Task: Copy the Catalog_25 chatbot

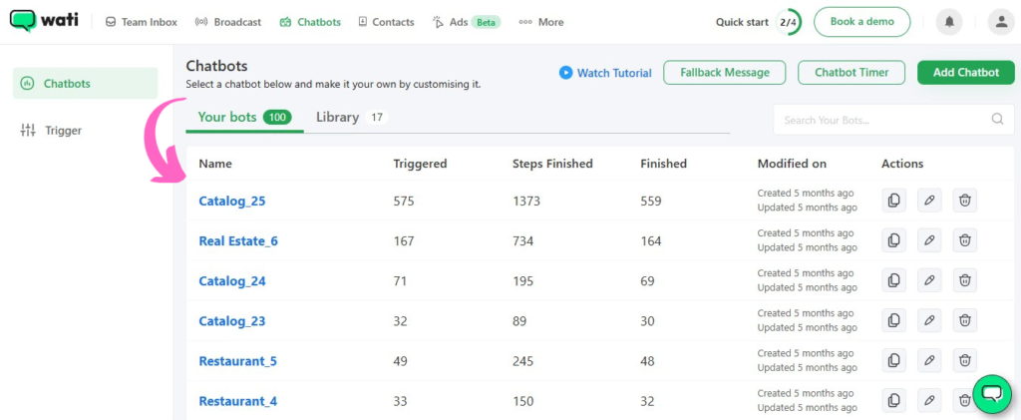Action: click(x=893, y=201)
